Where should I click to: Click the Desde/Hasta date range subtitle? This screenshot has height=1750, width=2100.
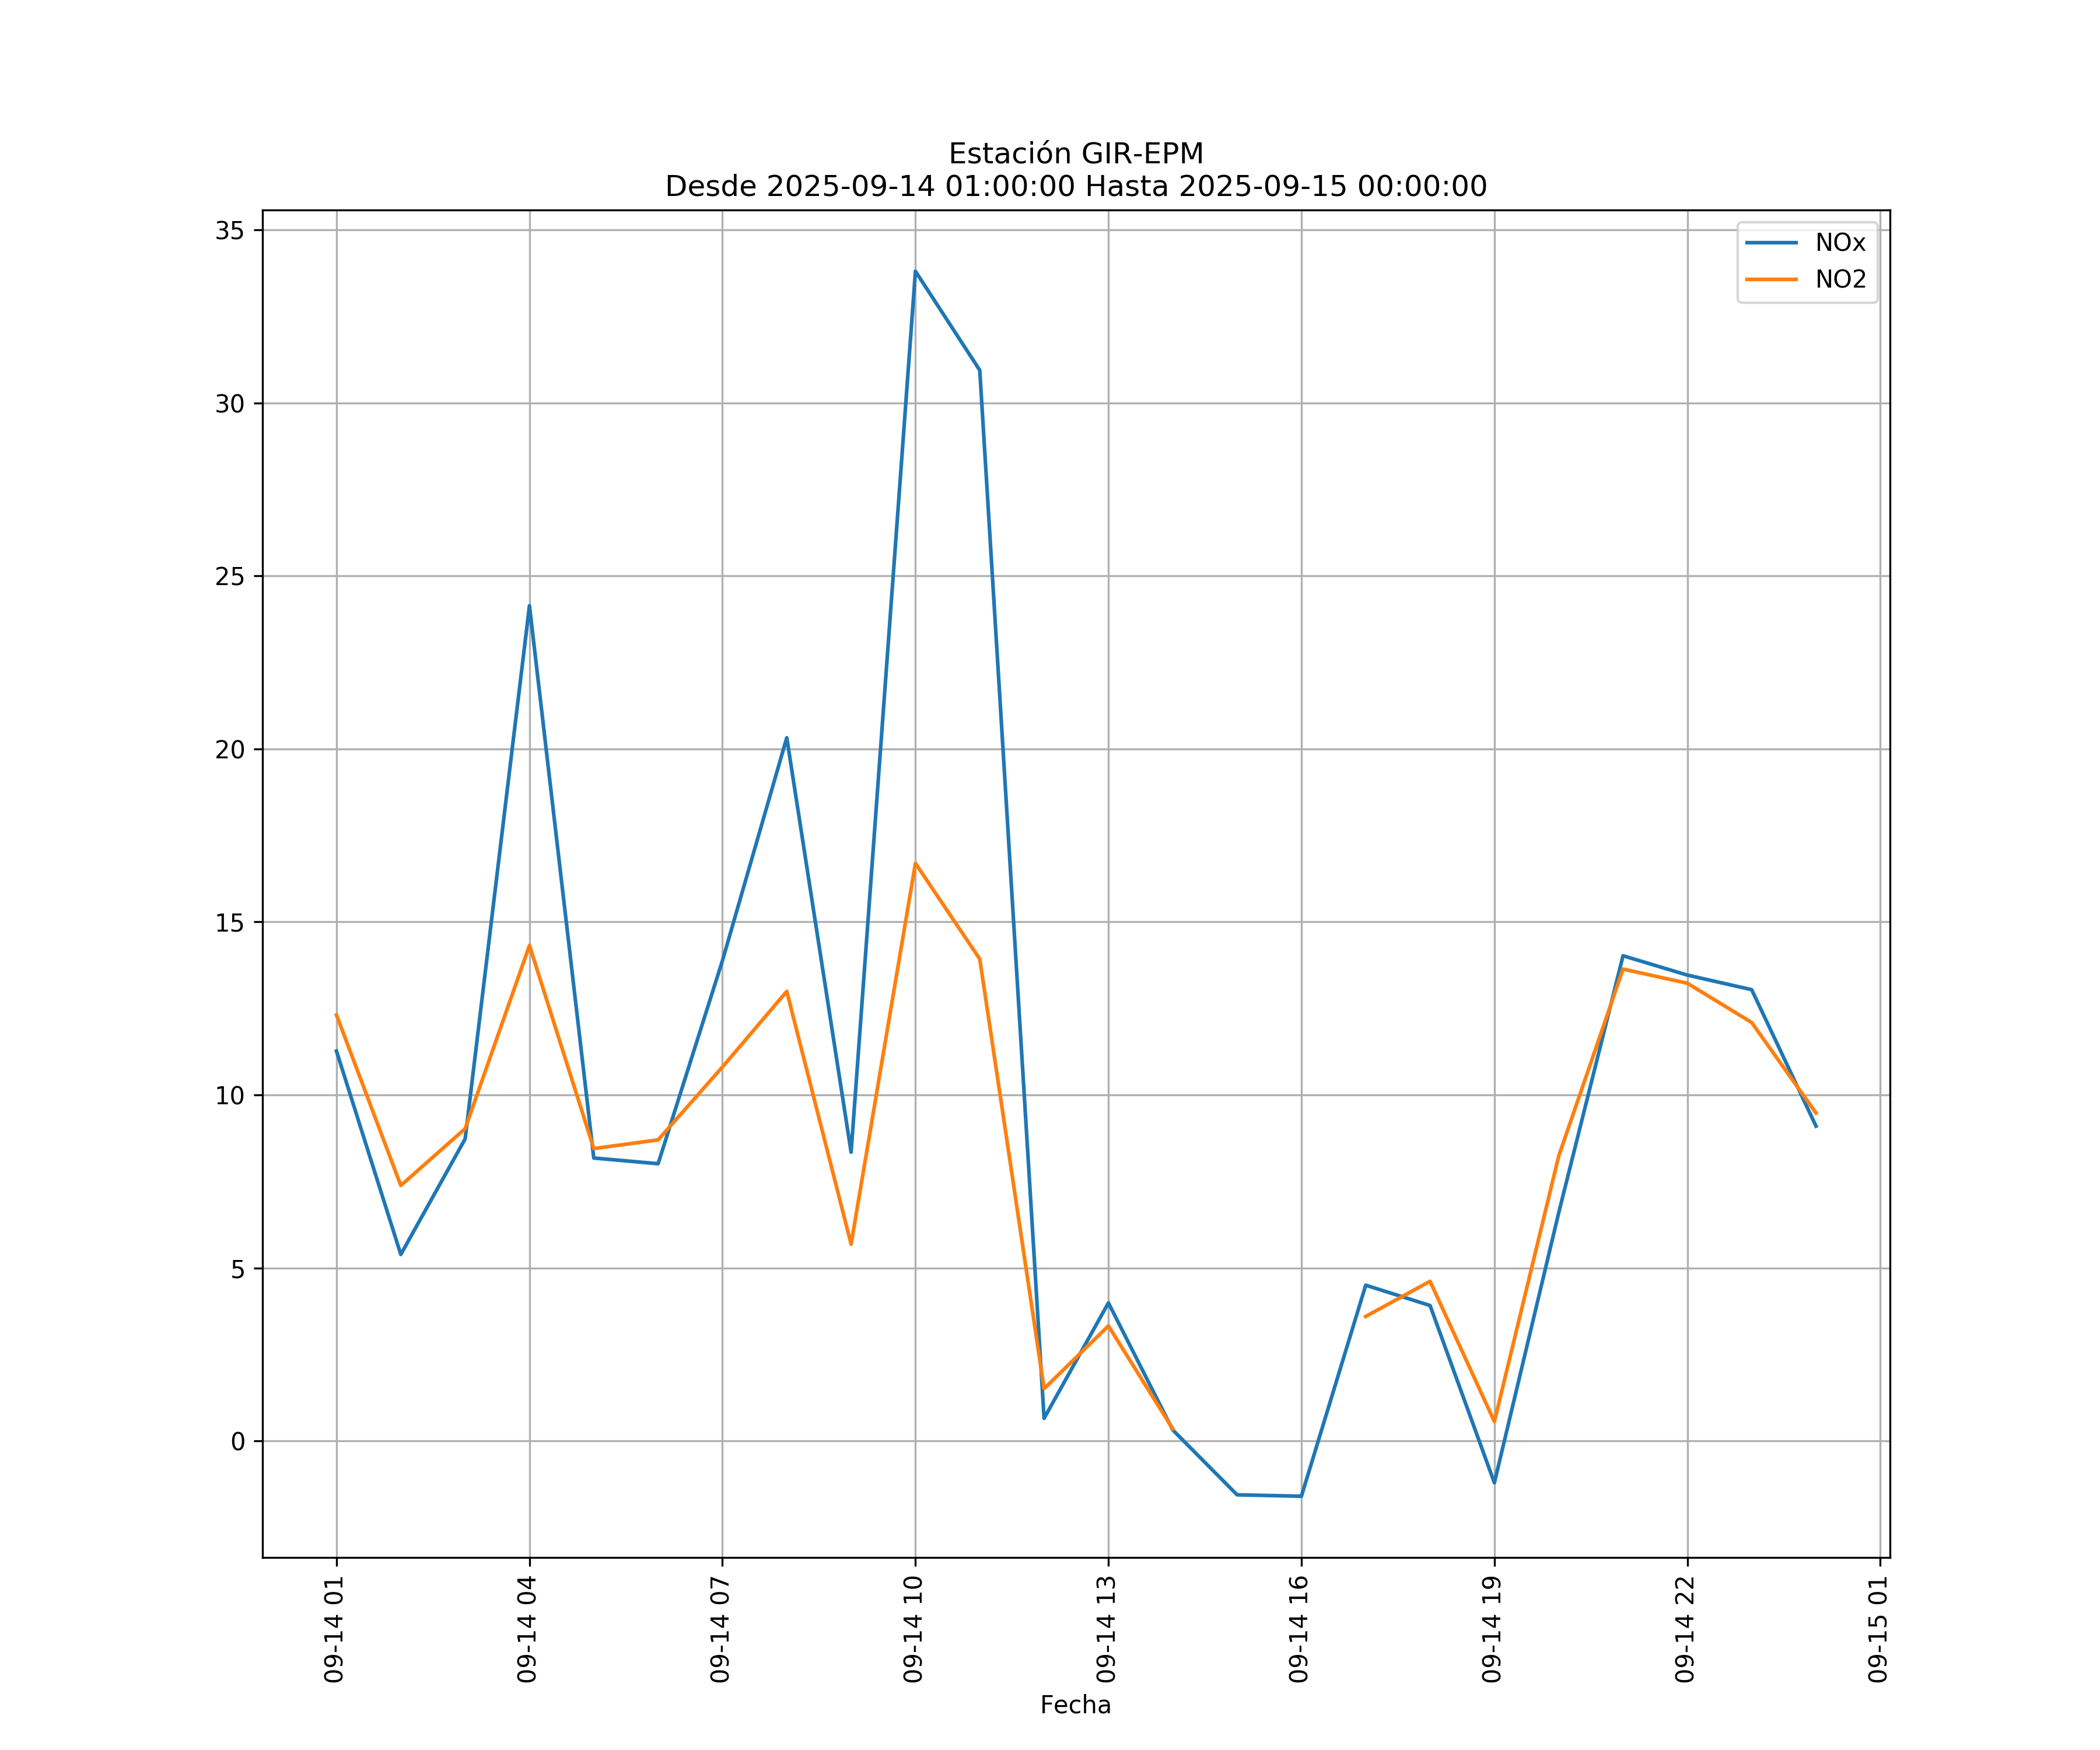coord(1075,187)
